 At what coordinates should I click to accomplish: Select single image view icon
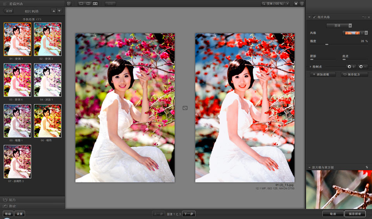81,3
